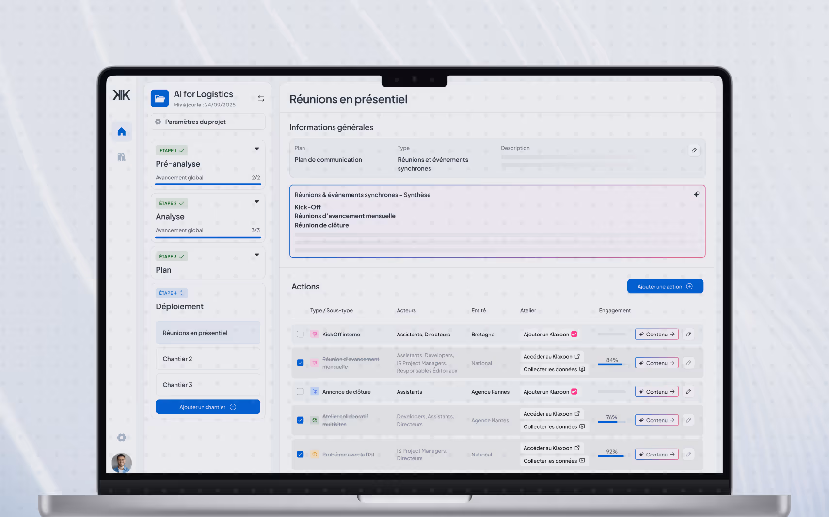
Task: Open the home icon in sidebar
Action: pos(122,132)
